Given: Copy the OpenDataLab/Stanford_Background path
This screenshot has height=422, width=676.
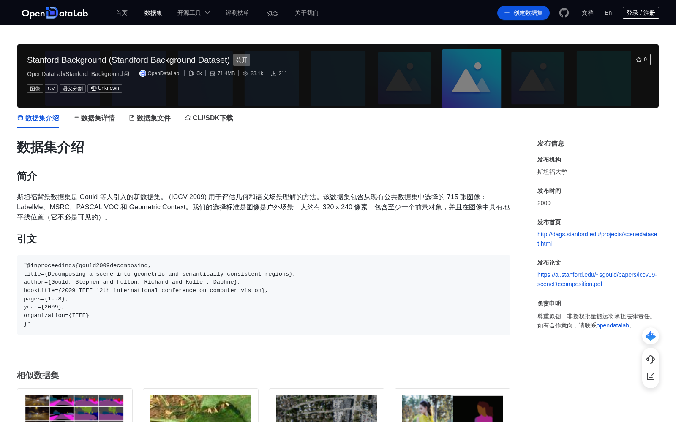Looking at the screenshot, I should [127, 74].
